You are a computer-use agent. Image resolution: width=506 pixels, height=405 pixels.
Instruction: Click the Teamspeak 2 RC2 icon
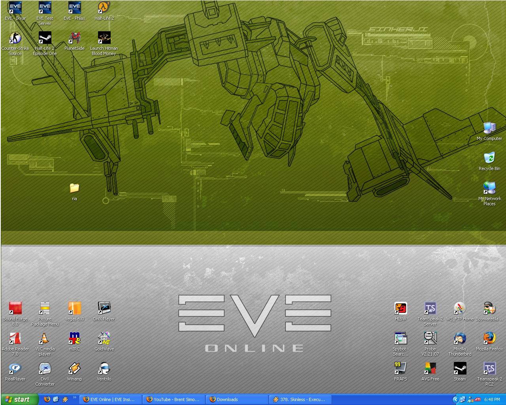[489, 374]
